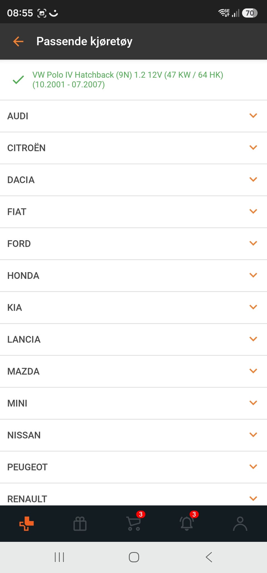Tap the Android home button
The image size is (267, 573).
click(134, 557)
